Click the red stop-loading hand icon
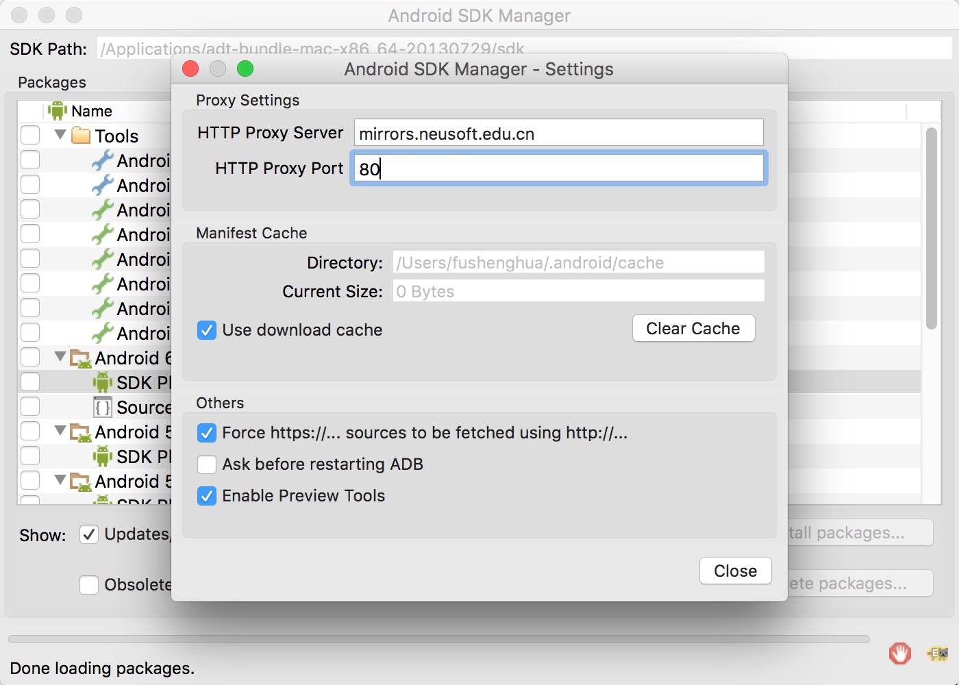This screenshot has width=959, height=685. (x=899, y=653)
